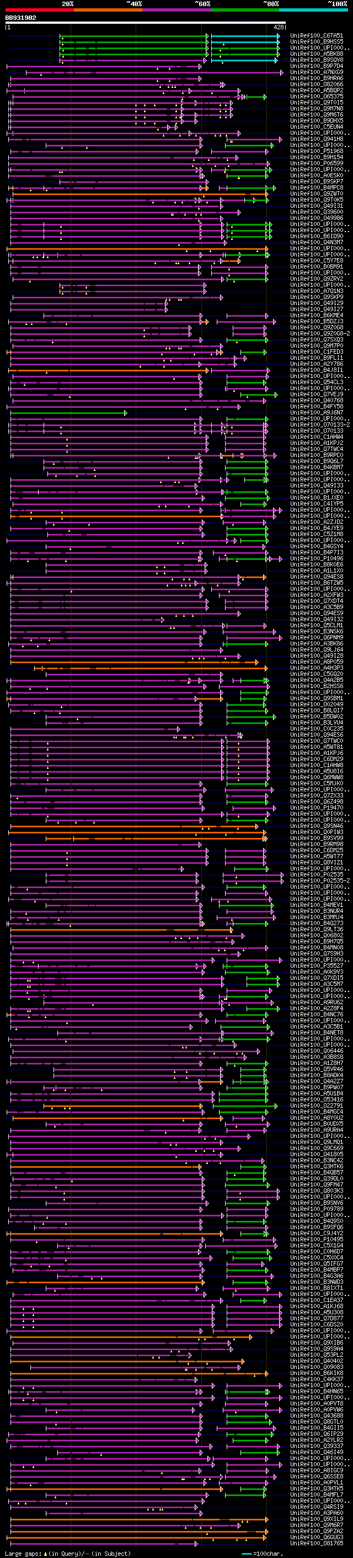Open the UniRef100_Q9XIL9 hit label
This screenshot has height=1558, width=353.
[x=317, y=1519]
